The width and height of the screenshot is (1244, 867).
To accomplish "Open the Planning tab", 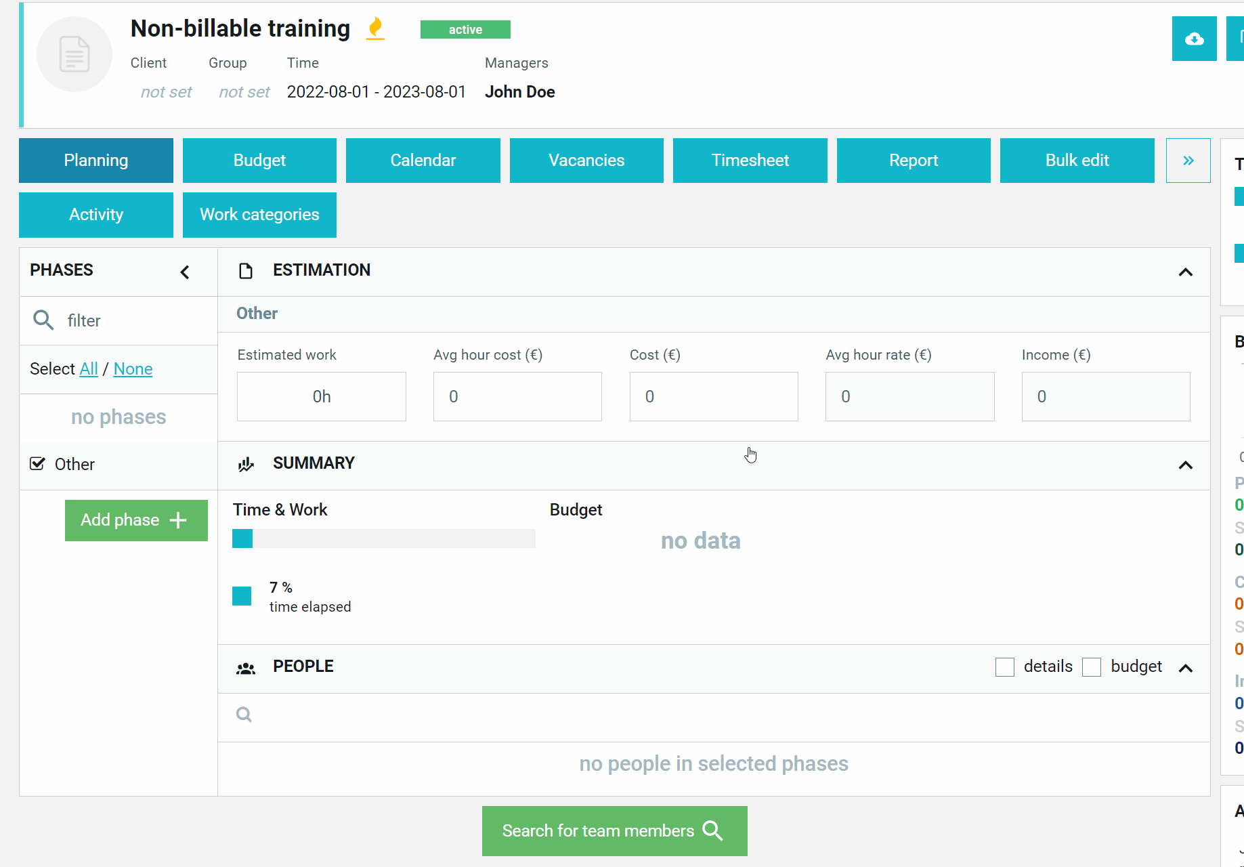I will tap(96, 161).
